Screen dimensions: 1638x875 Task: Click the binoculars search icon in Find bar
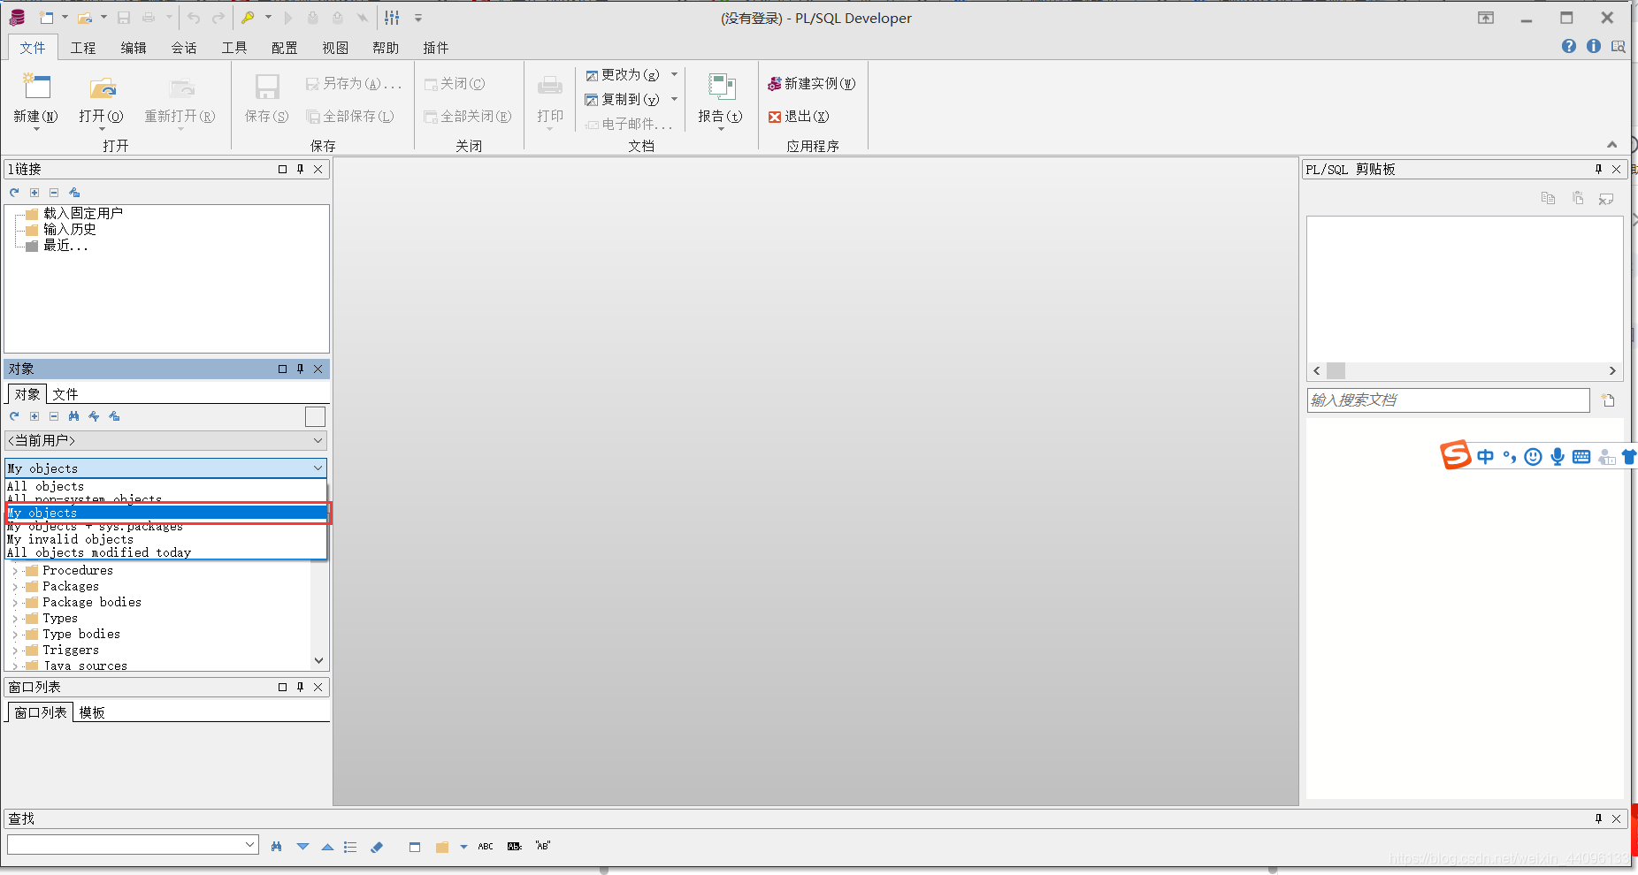[x=277, y=847]
